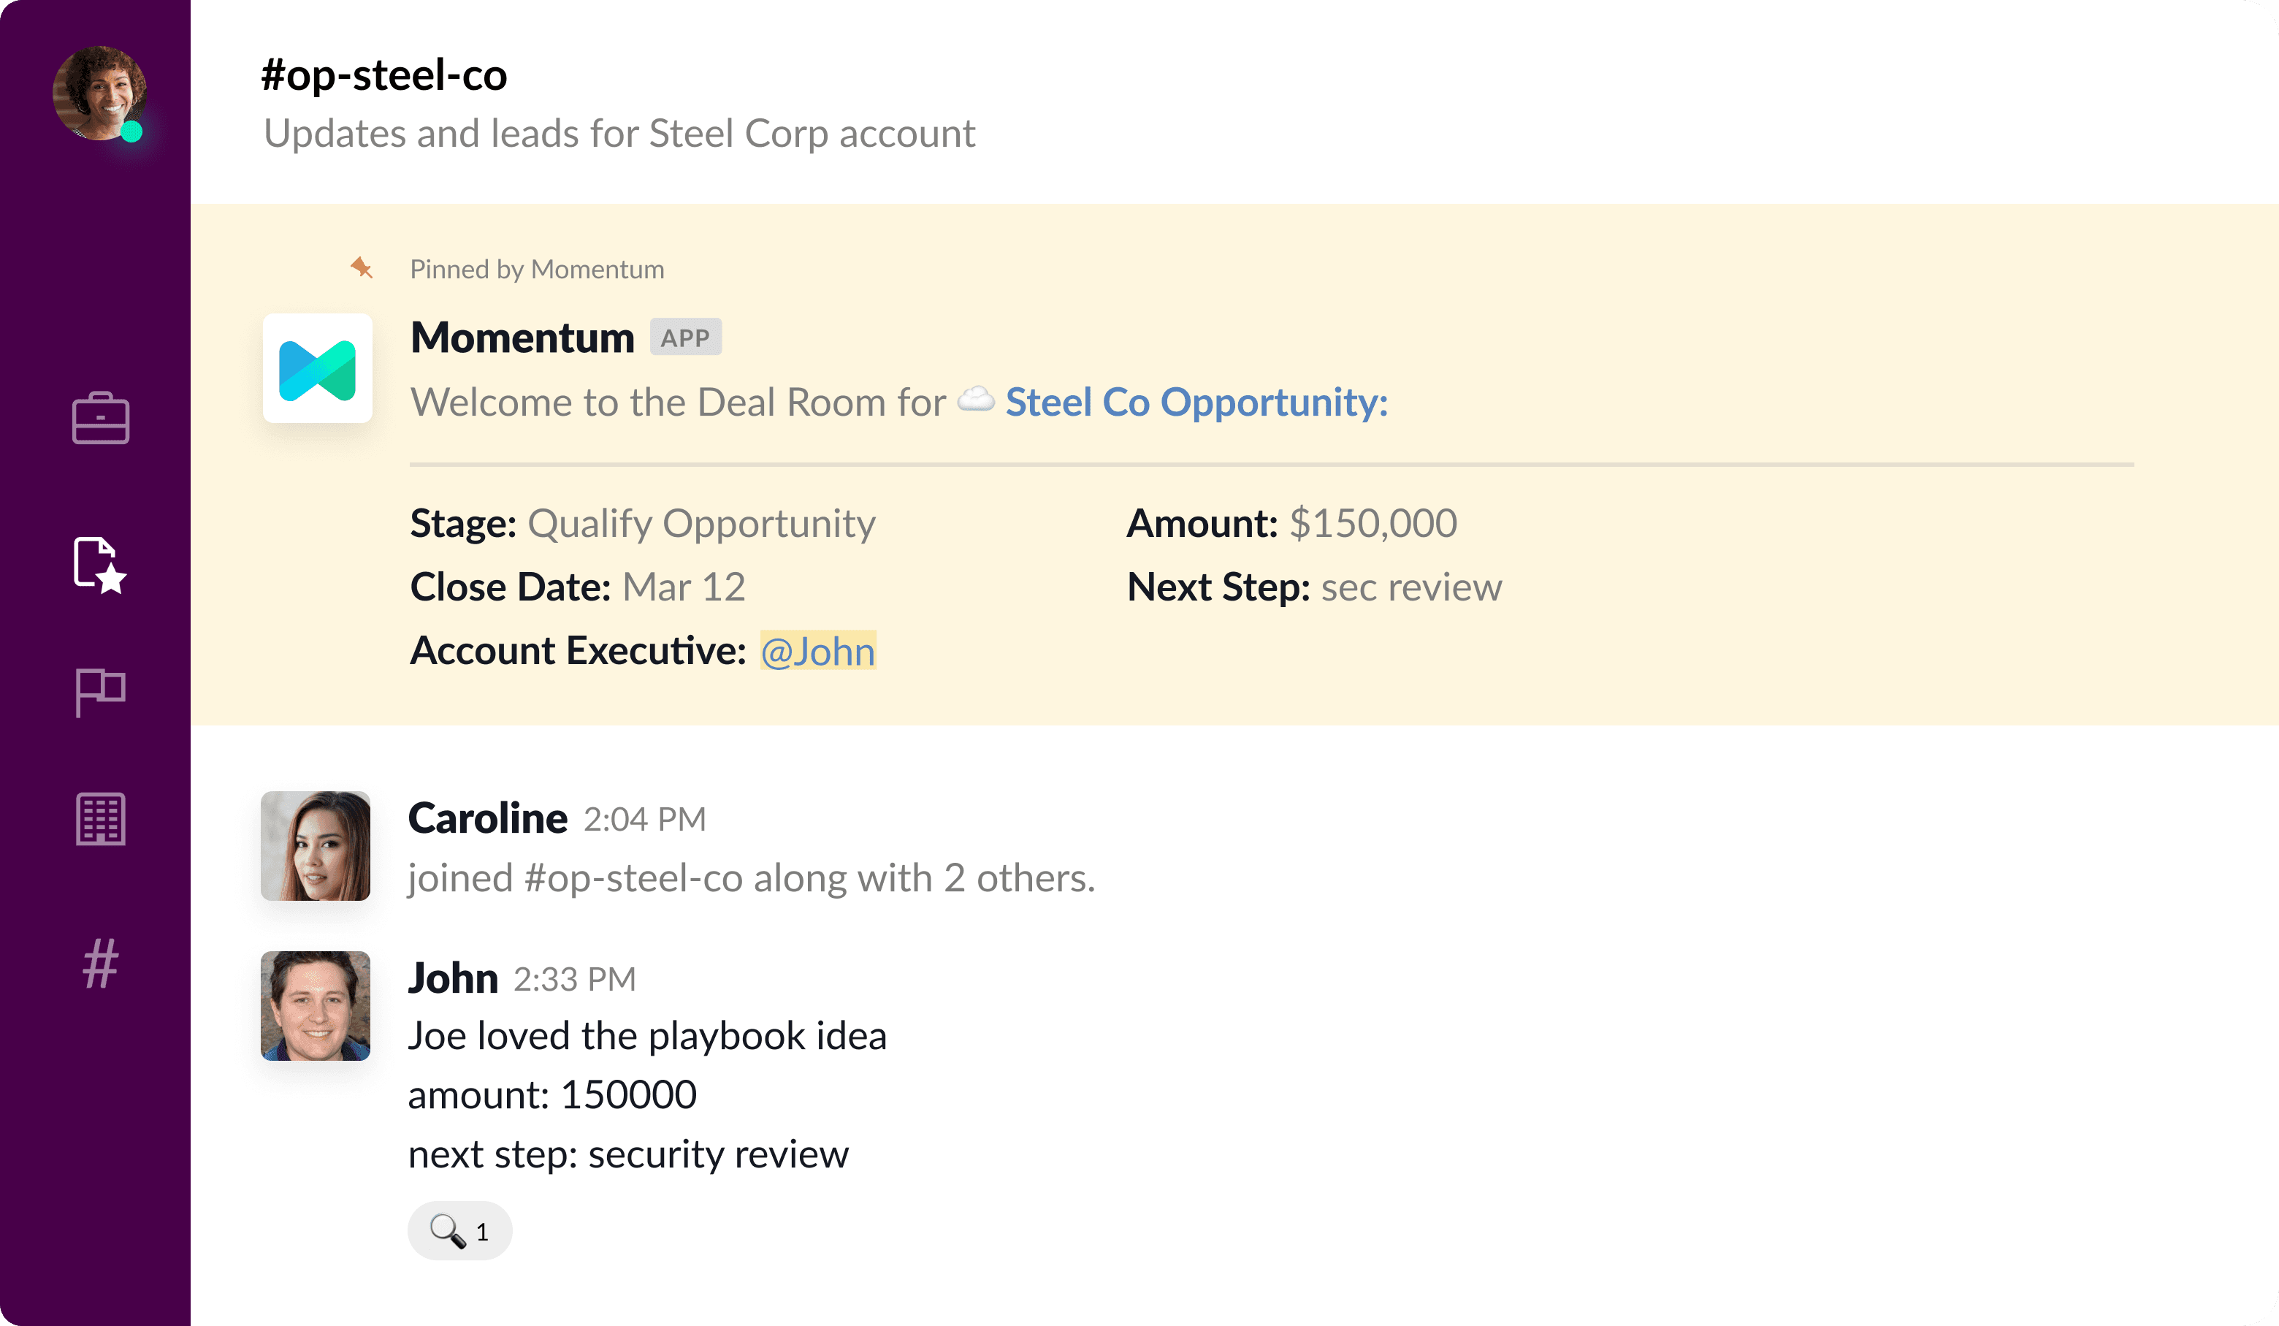Click the APP badge next to Momentum
Viewport: 2279px width, 1326px height.
[x=685, y=338]
